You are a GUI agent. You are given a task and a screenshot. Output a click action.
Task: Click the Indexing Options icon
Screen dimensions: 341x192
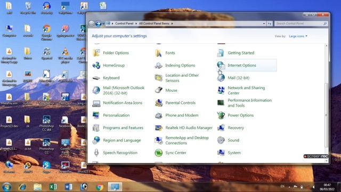tap(159, 65)
